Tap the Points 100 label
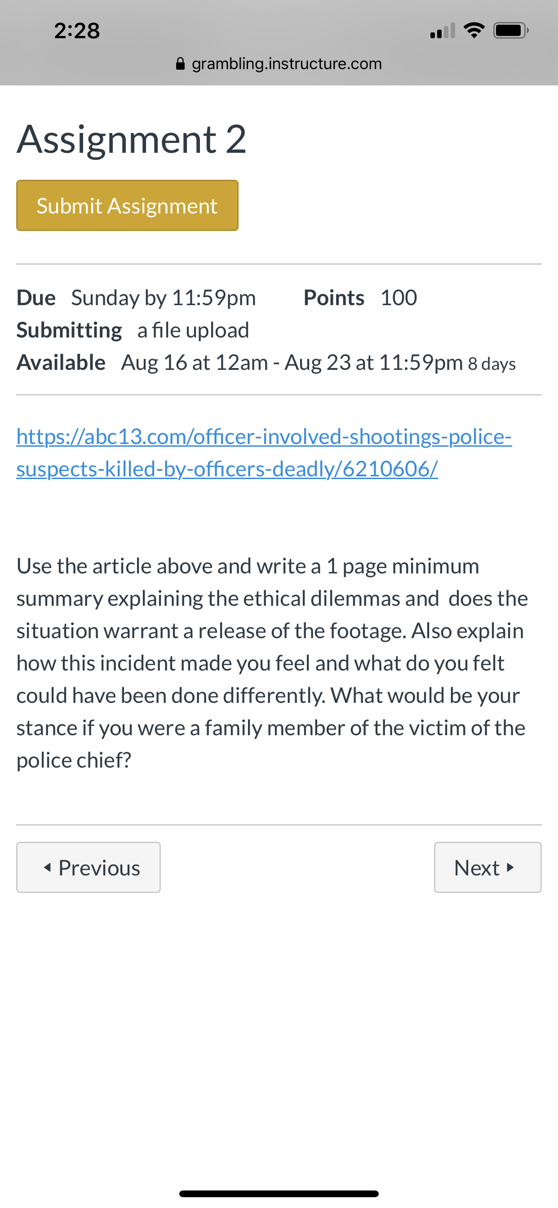 click(x=360, y=298)
